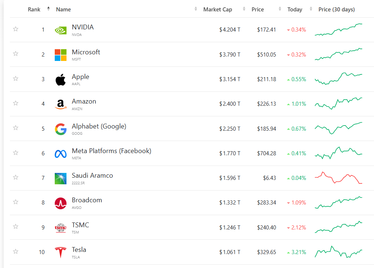Screen dimensions: 374x268
Task: Click the Price (30 days) column header
Action: tap(337, 10)
